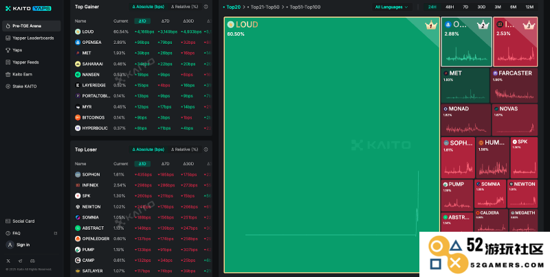Open the Discord social icon
This screenshot has width=550, height=277.
[x=32, y=261]
